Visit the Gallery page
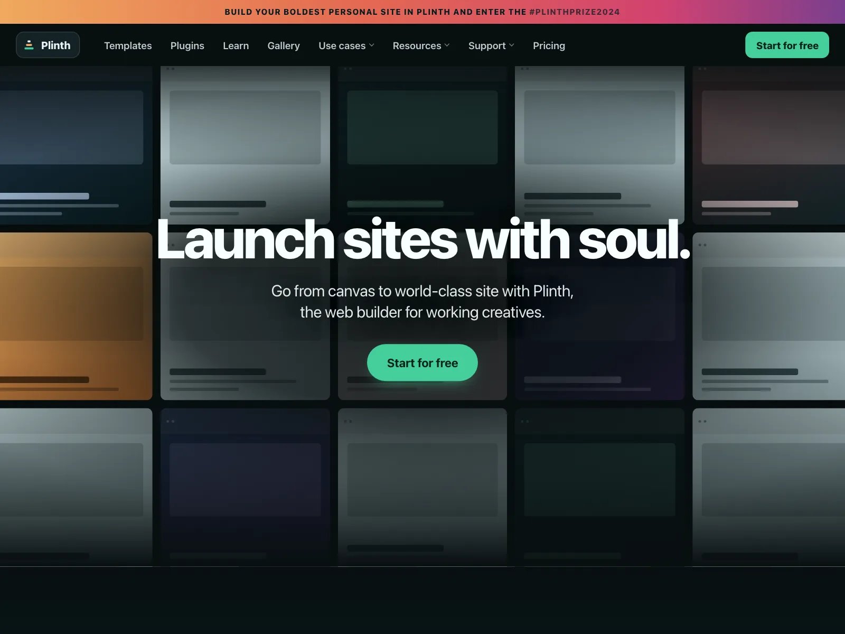845x634 pixels. 284,45
